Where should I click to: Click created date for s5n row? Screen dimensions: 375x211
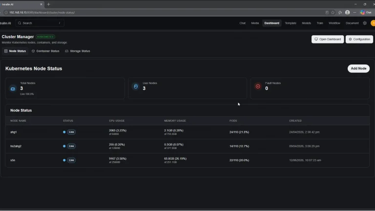305,160
